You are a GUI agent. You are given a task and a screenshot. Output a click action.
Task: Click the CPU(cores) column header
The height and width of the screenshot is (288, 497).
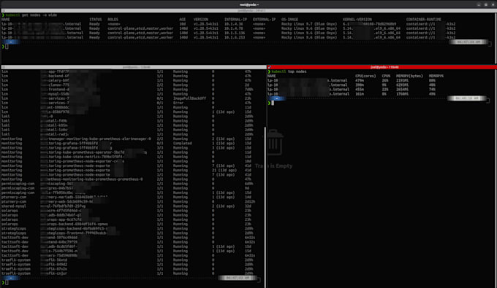pyautogui.click(x=365, y=76)
